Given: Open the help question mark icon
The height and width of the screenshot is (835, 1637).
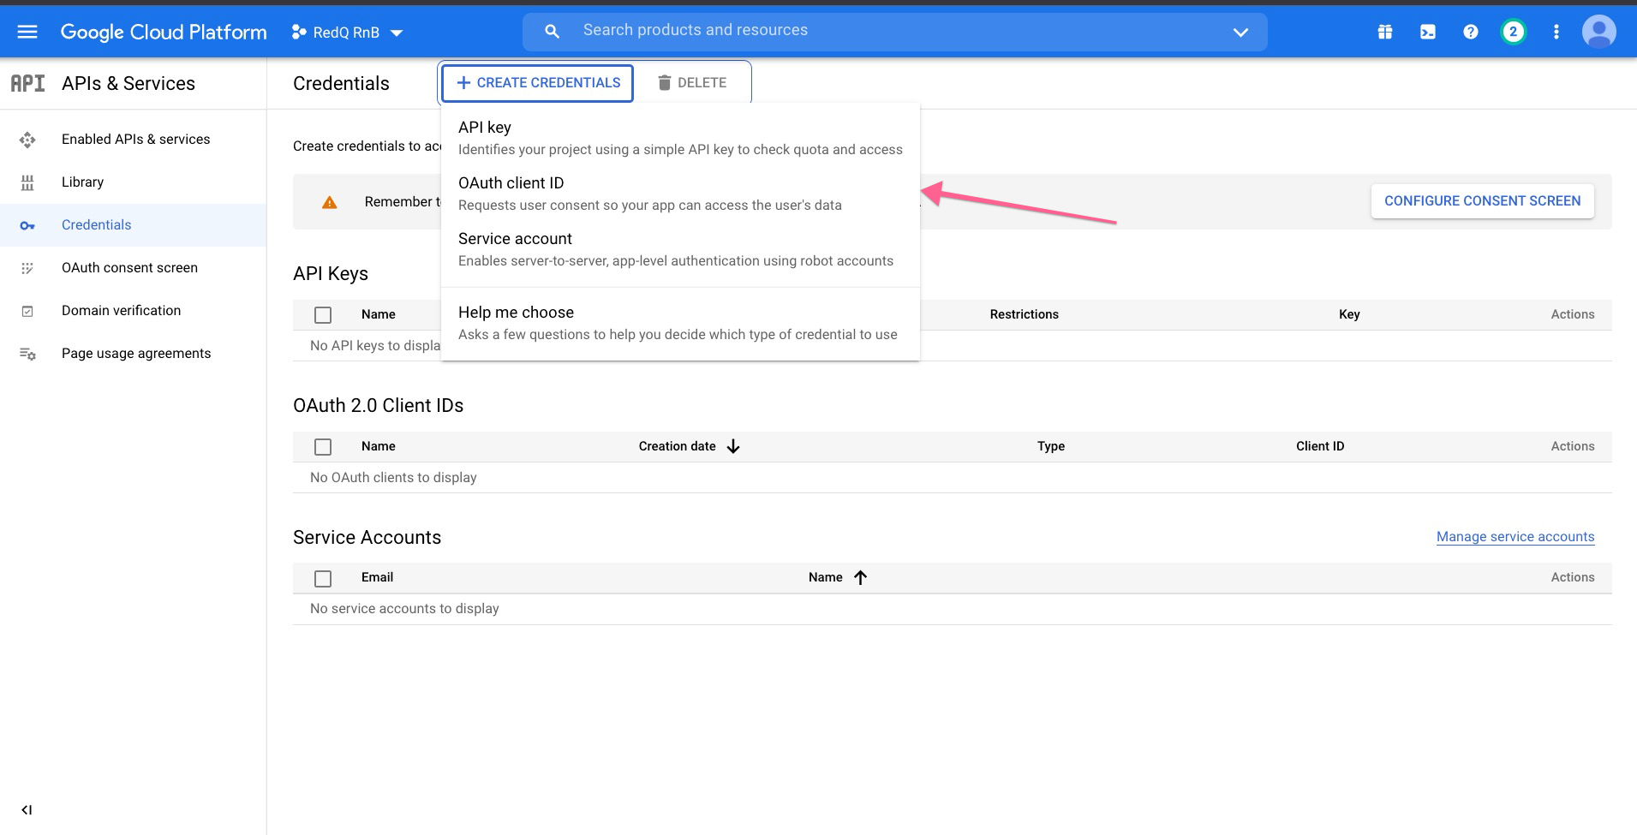Looking at the screenshot, I should click(1470, 32).
